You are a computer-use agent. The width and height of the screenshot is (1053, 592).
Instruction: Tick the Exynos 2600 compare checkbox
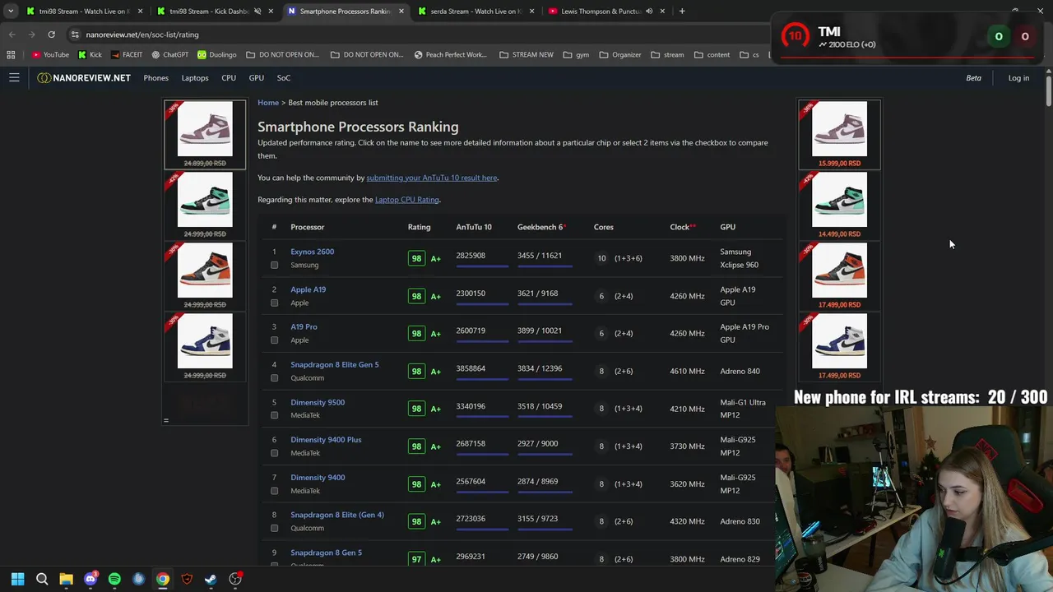(274, 265)
